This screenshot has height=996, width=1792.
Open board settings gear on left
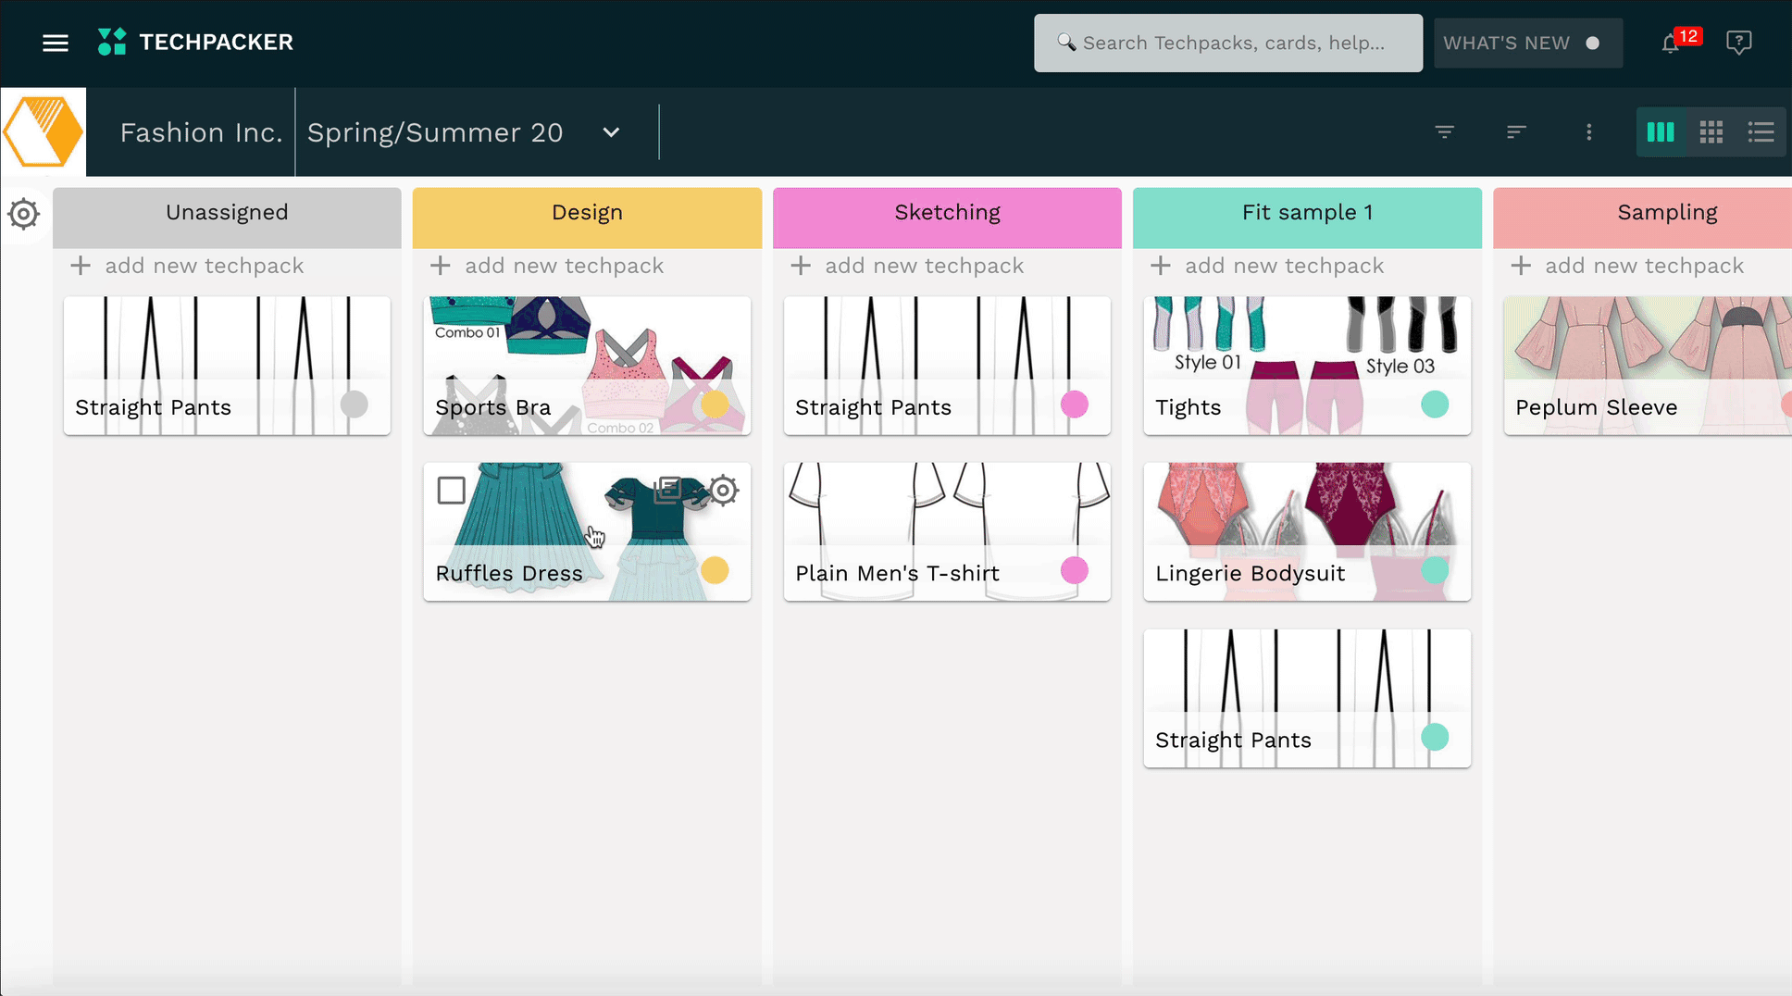(x=24, y=215)
